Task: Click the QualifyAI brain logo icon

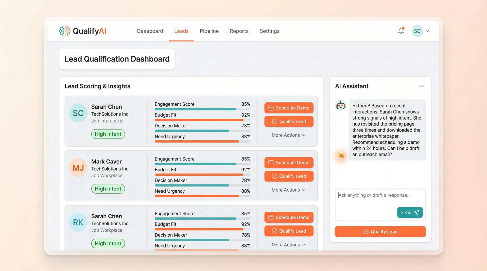Action: (x=65, y=31)
